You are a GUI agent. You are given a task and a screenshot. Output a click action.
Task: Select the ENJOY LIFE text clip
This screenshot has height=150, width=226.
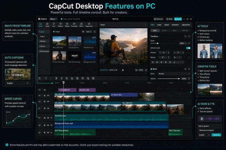click(87, 90)
